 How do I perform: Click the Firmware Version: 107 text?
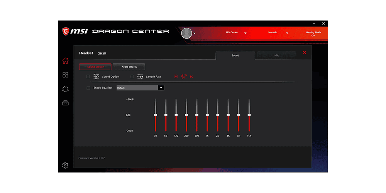click(91, 158)
